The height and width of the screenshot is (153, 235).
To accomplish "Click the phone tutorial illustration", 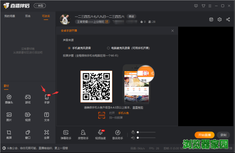I will tap(138, 84).
